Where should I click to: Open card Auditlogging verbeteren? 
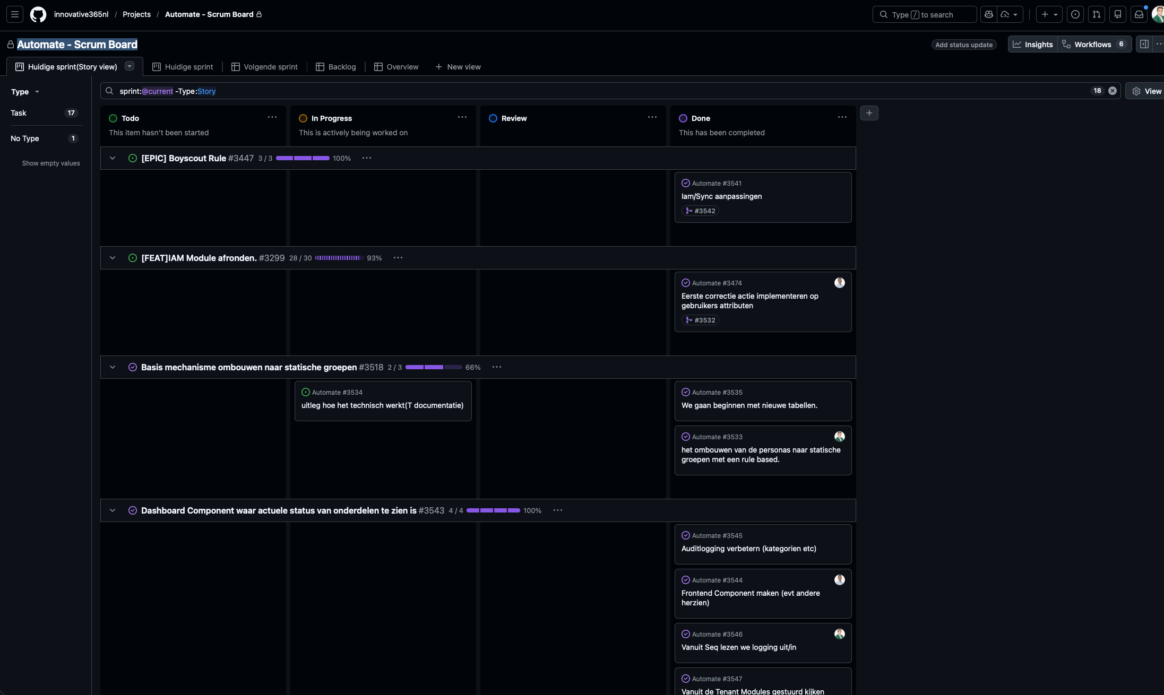tap(763, 544)
